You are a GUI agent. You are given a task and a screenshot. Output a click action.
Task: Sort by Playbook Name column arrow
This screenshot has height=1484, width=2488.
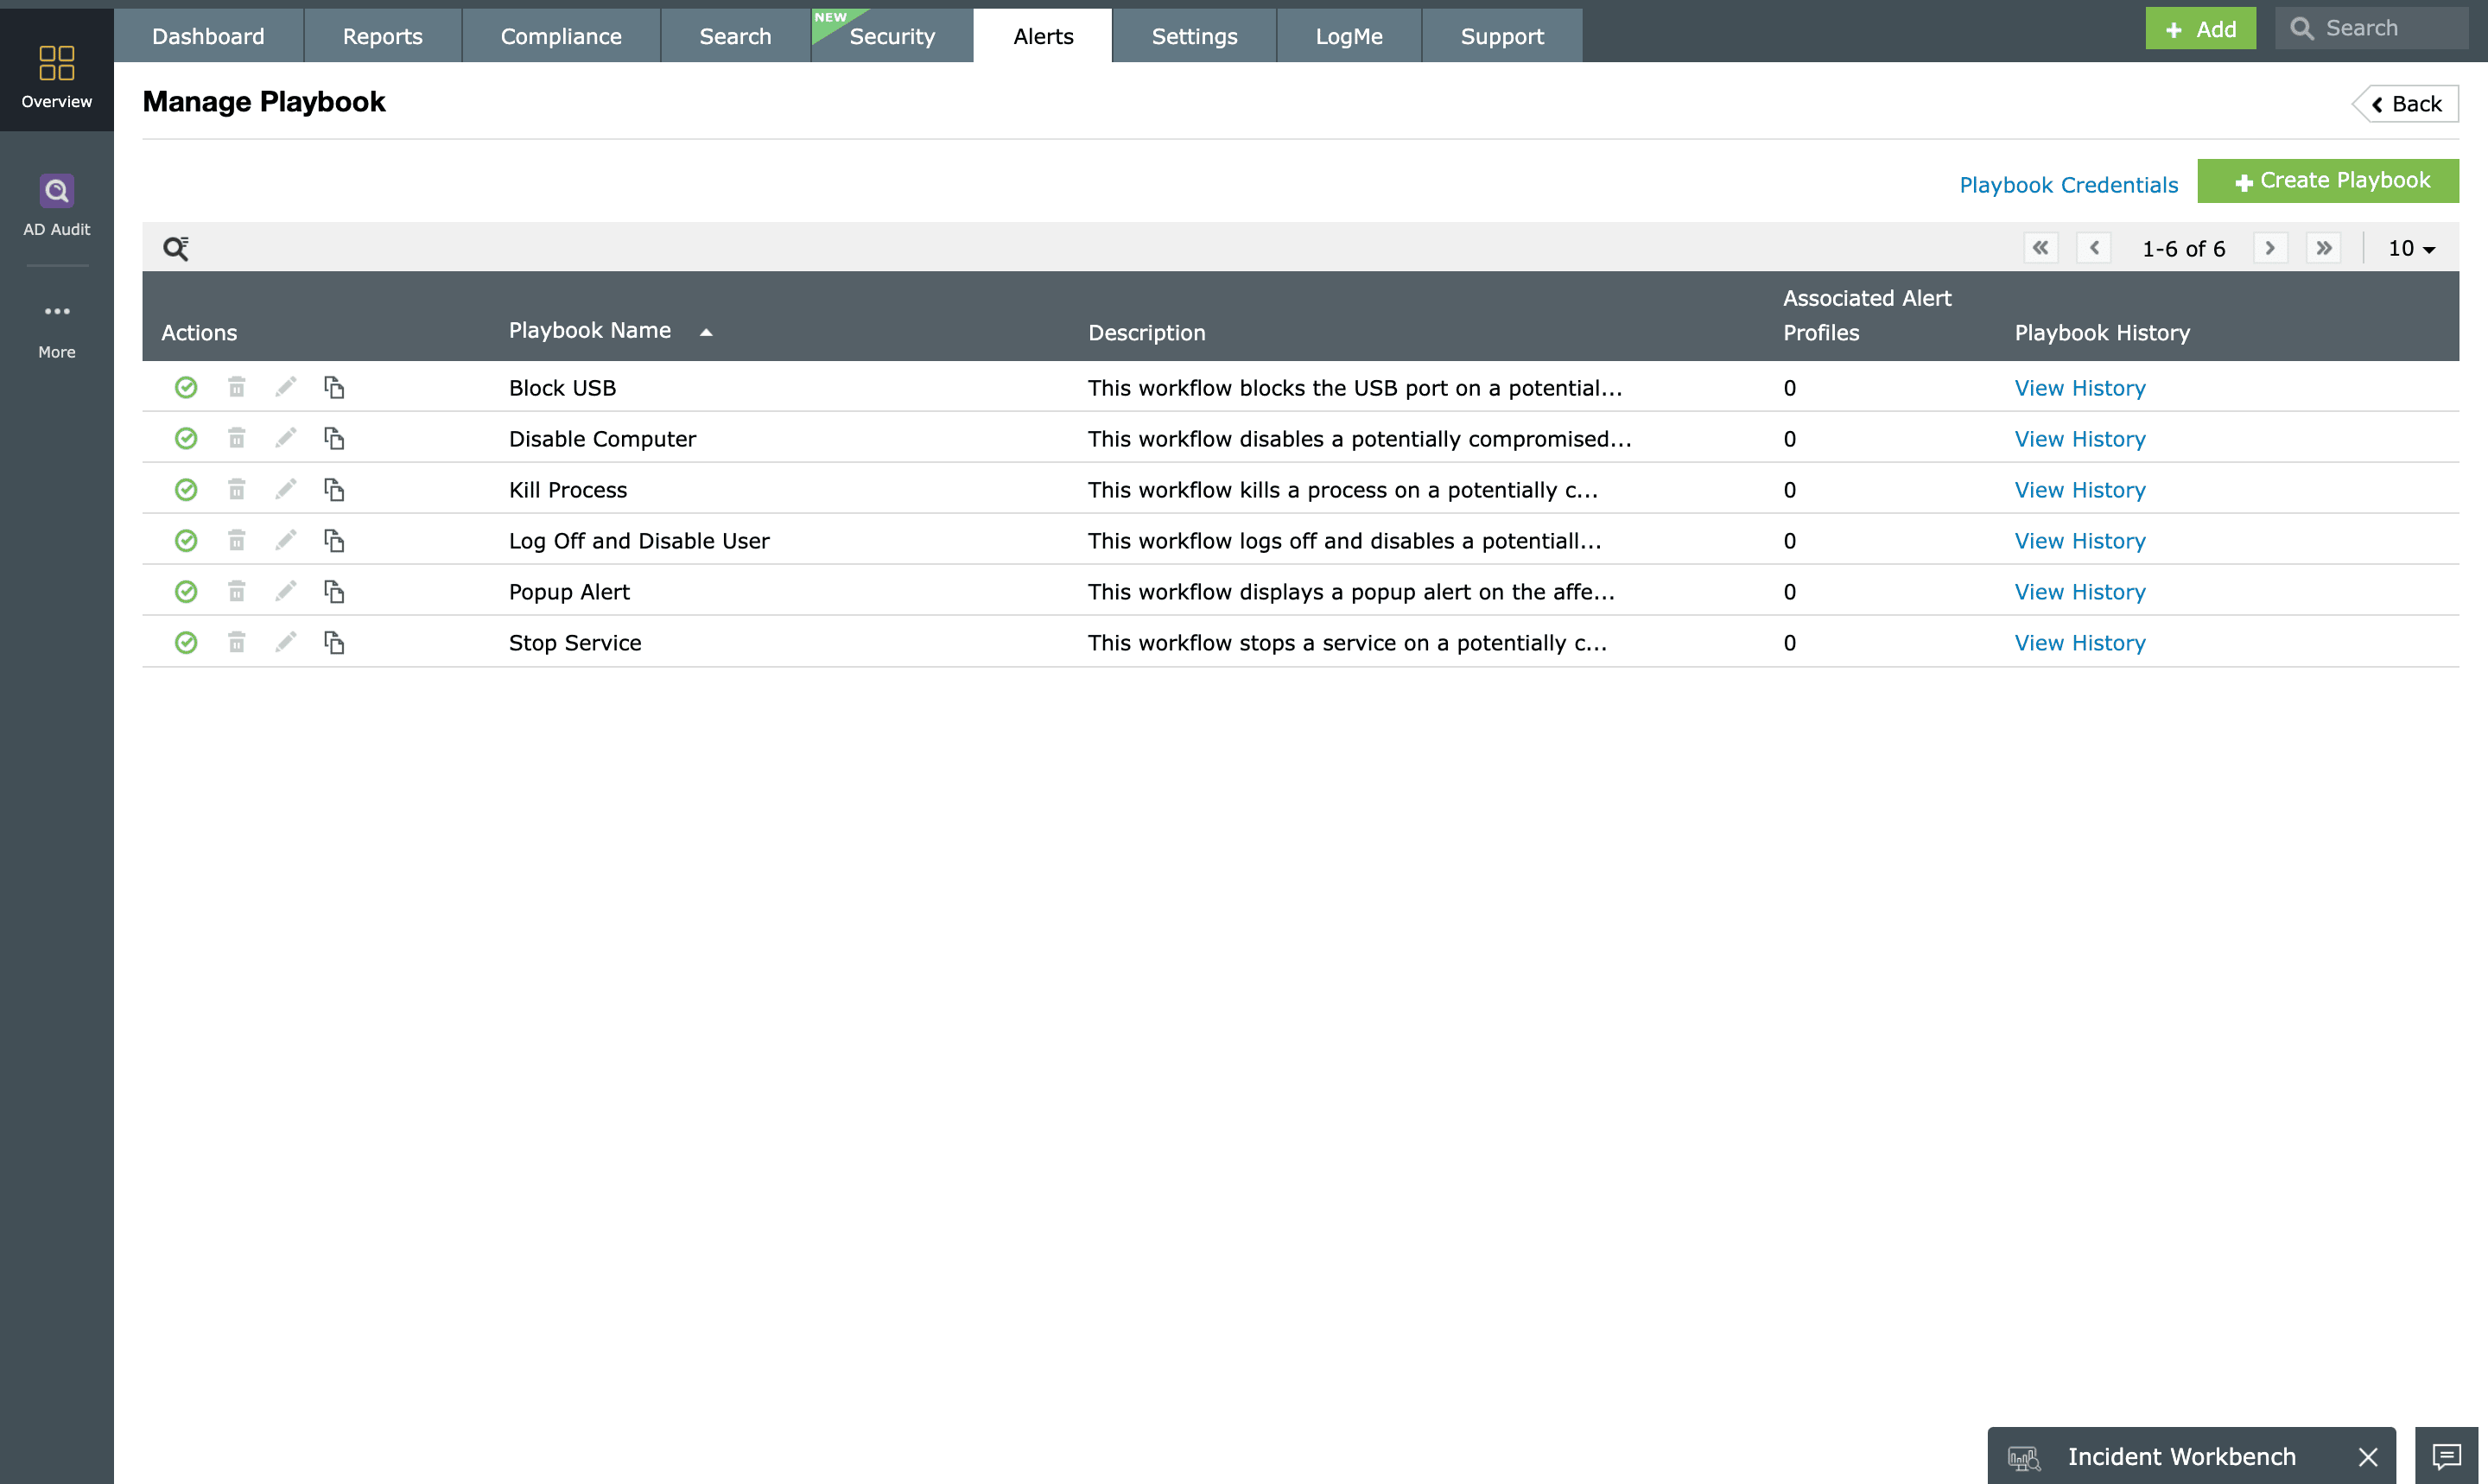(706, 332)
